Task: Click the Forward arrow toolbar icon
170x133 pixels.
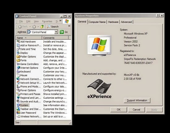Action: 34,27
